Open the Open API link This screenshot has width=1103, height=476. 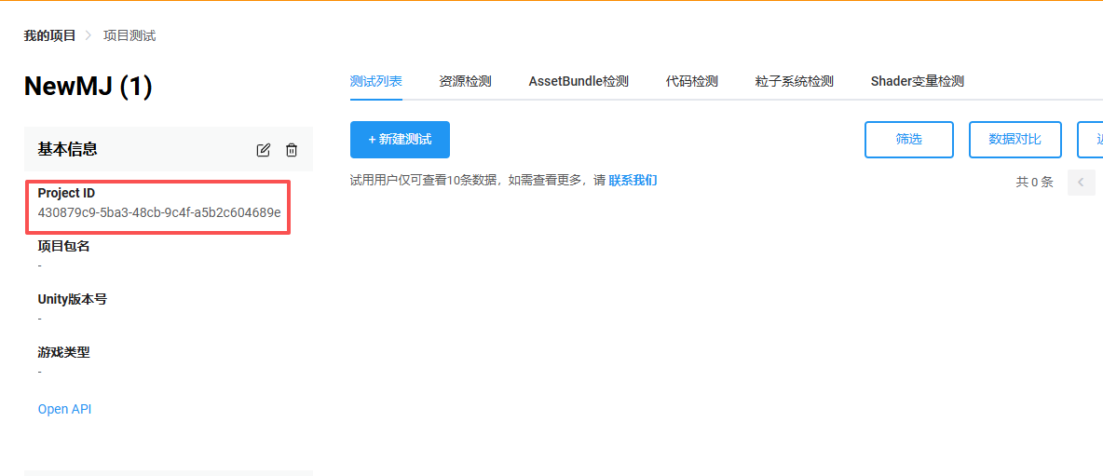[64, 409]
